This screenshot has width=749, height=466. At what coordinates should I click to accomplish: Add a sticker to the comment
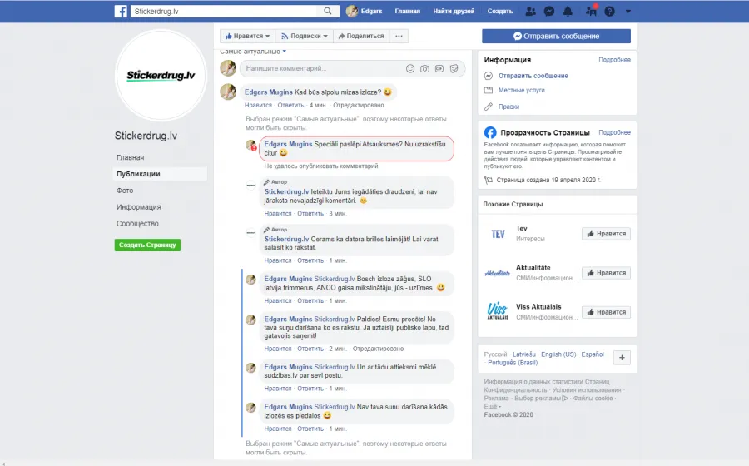[x=454, y=68]
